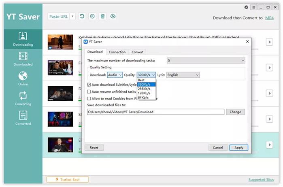This screenshot has width=283, height=187.
Task: Select the second video thumbnail with subtitles
Action: [x=60, y=68]
